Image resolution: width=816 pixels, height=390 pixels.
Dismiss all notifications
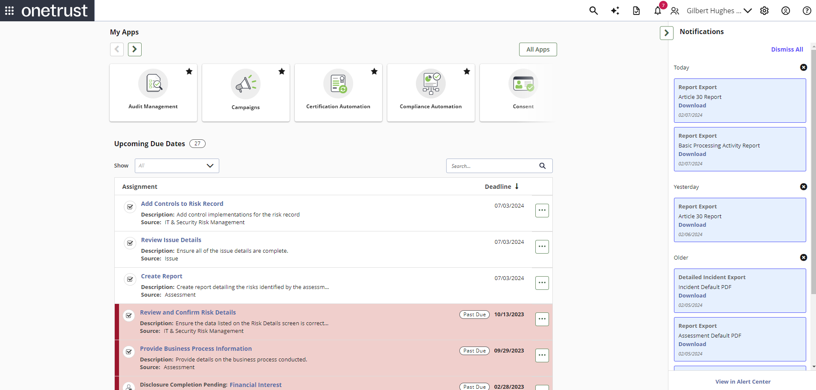pos(787,49)
